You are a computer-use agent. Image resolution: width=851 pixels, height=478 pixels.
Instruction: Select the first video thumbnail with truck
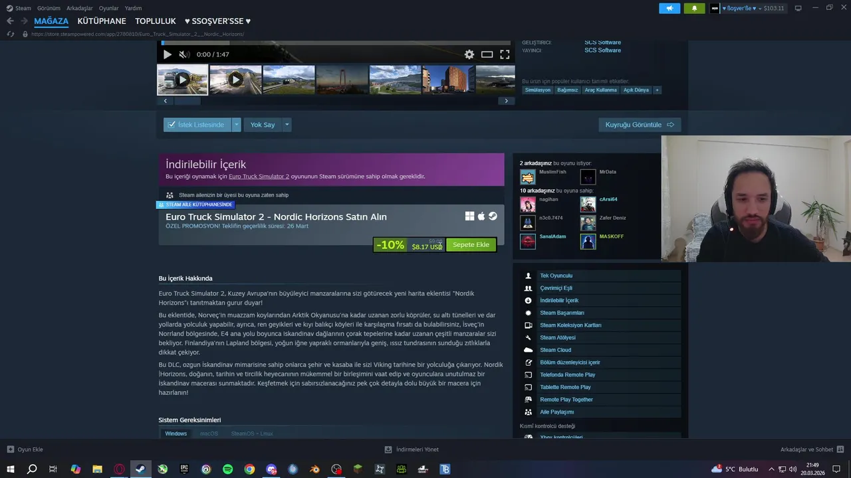pos(182,80)
